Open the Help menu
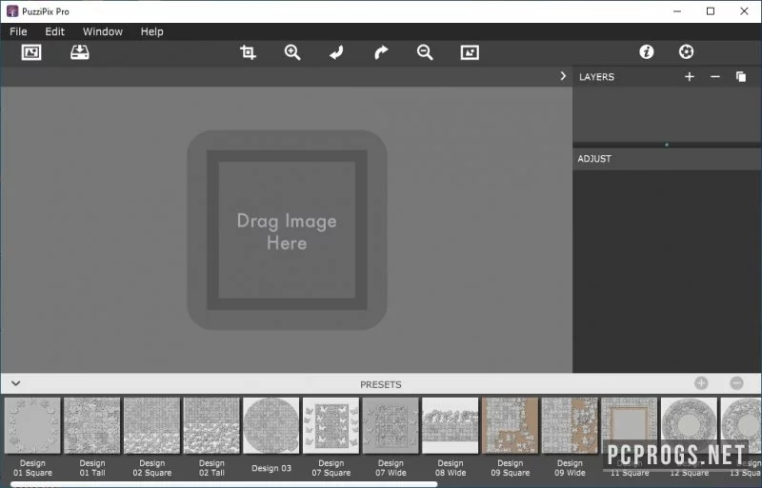Image resolution: width=762 pixels, height=488 pixels. point(152,31)
